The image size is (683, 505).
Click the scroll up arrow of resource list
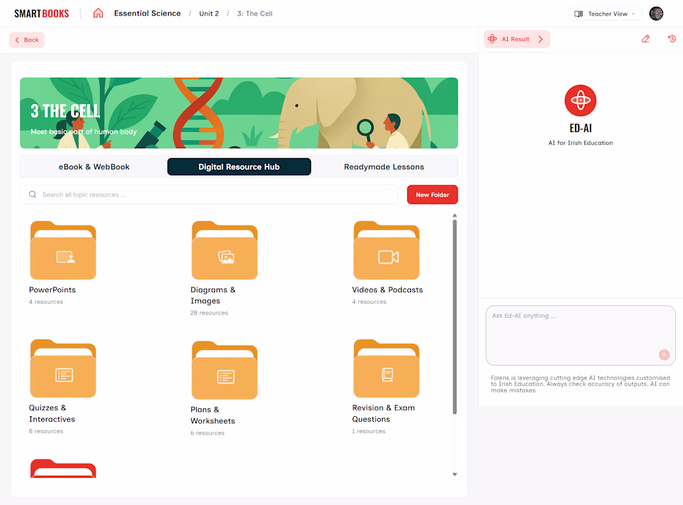[x=455, y=215]
